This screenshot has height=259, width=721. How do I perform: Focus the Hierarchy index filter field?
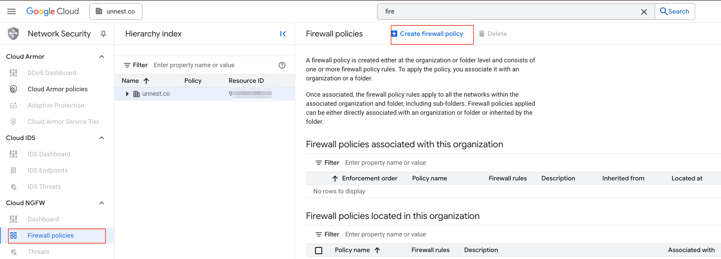[x=211, y=65]
